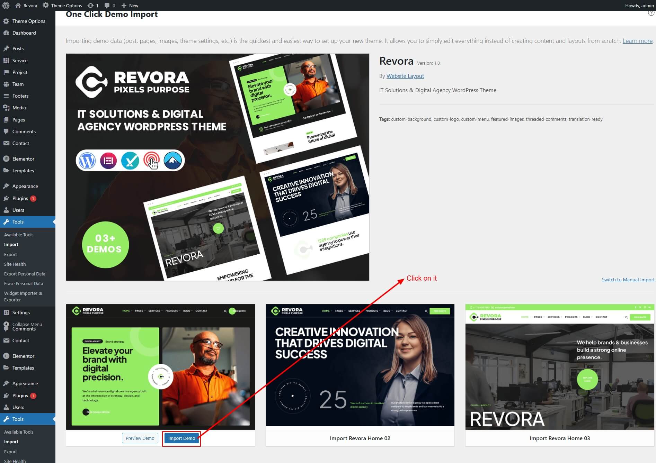Screen dimensions: 656x463
Task: Open Widget Importer & Exporter
Action: point(23,296)
